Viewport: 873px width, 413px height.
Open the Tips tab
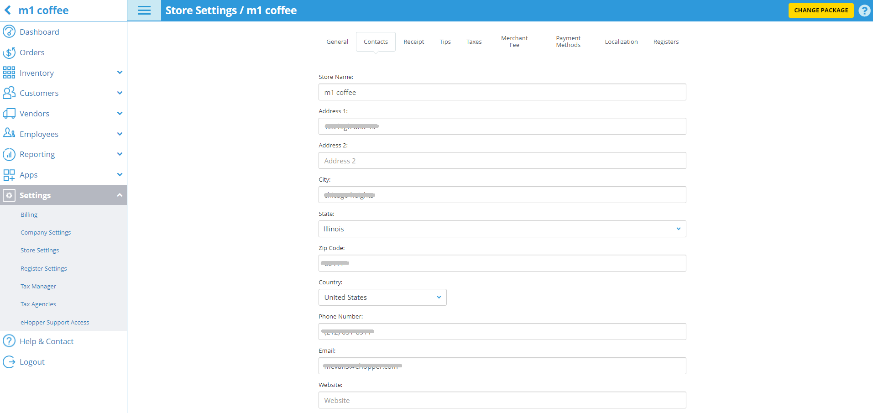(x=445, y=42)
